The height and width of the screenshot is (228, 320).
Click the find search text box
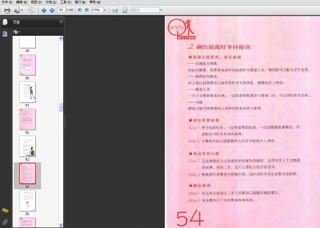(146, 10)
